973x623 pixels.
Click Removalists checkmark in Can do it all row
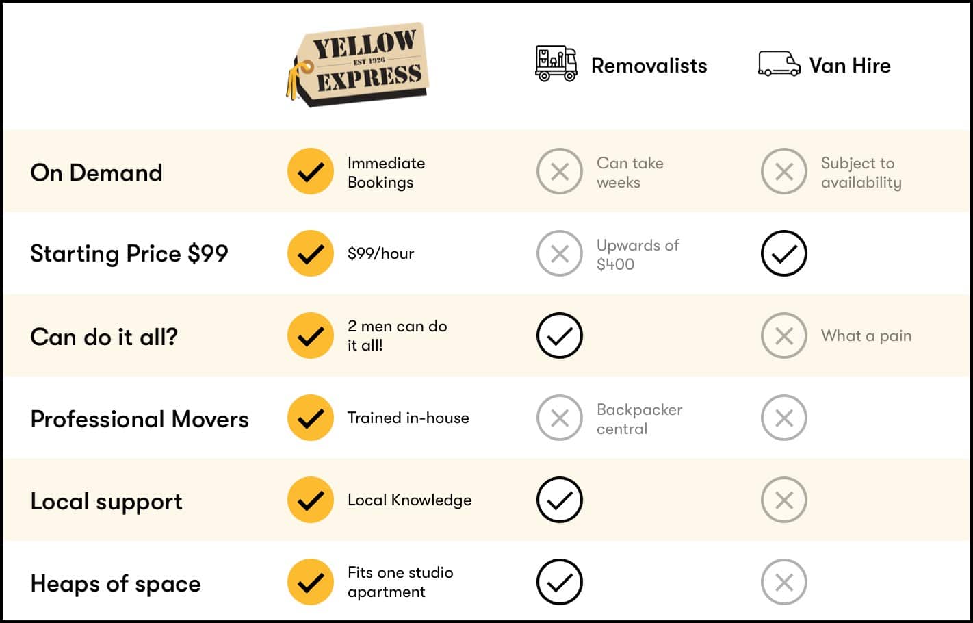(560, 335)
